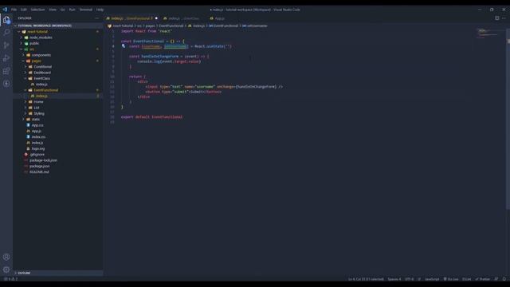Viewport: 510px width, 287px height.
Task: Open the Edit menu
Action: tap(24, 10)
